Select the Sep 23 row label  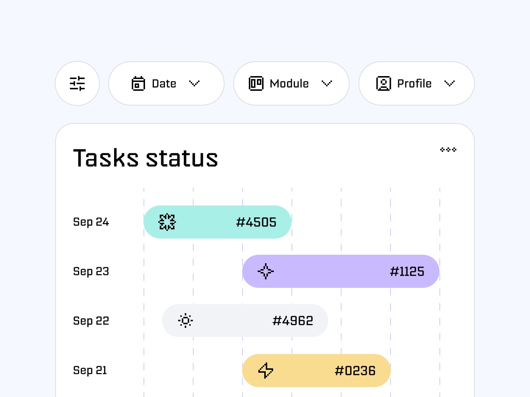point(91,271)
